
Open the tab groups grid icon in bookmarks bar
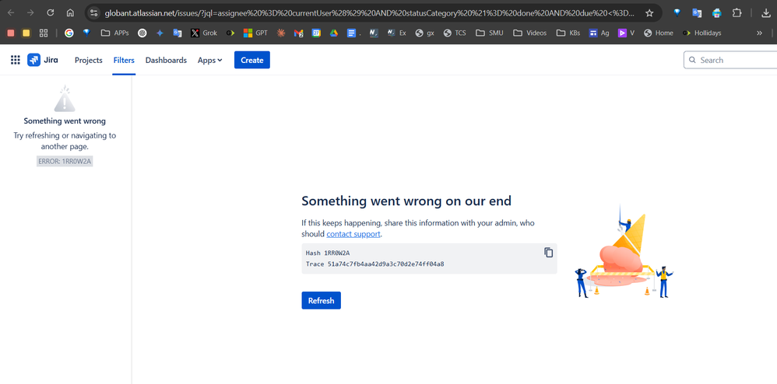click(44, 33)
